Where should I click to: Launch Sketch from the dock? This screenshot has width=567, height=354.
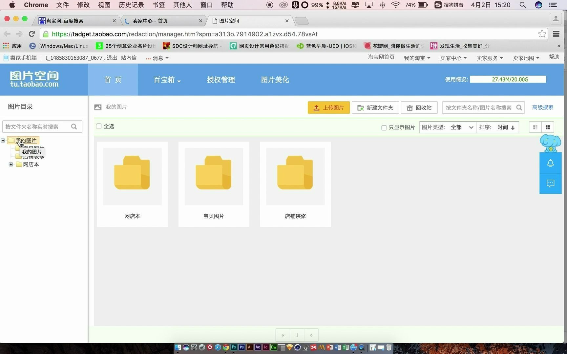click(x=290, y=347)
